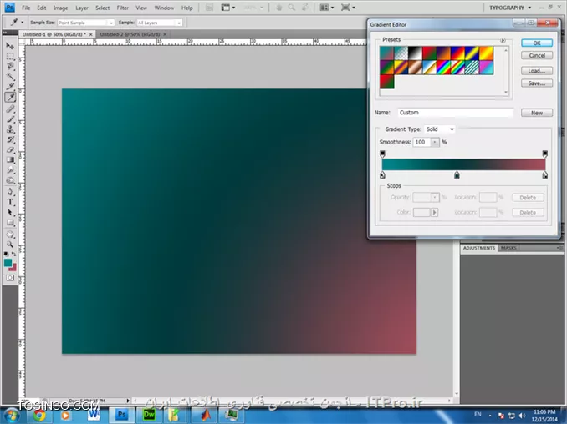Open the Presets flyout menu arrow
This screenshot has width=567, height=424.
point(503,40)
